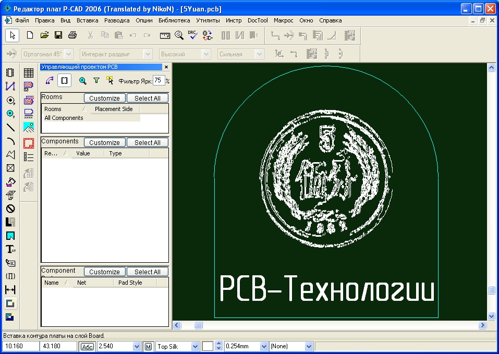Click the green funnel filter icon
499x354 pixels.
[96, 81]
